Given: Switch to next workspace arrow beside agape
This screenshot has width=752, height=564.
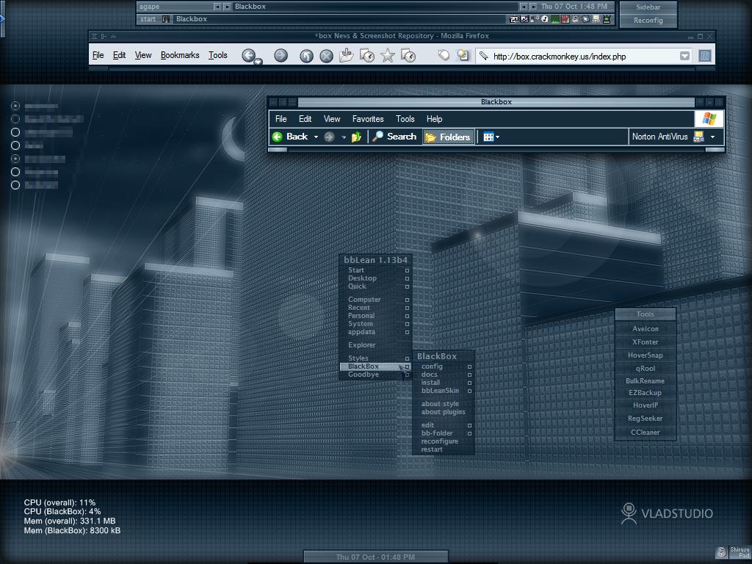Looking at the screenshot, I should 228,7.
